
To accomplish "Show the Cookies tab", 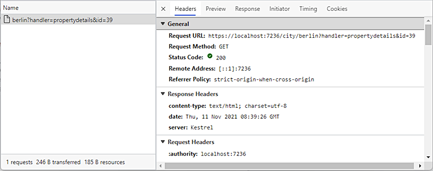I will pyautogui.click(x=337, y=9).
